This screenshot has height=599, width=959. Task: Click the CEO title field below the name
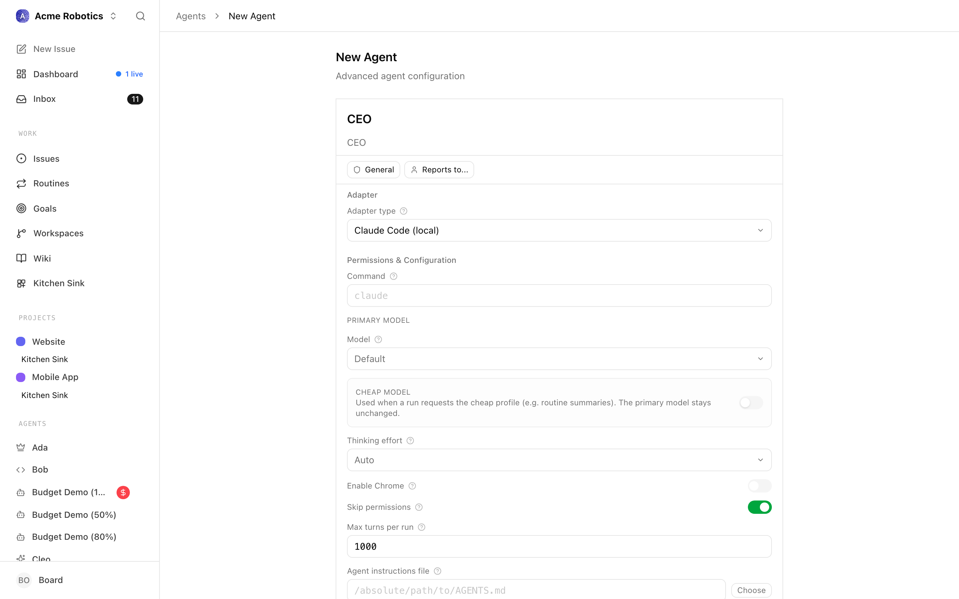pos(559,143)
